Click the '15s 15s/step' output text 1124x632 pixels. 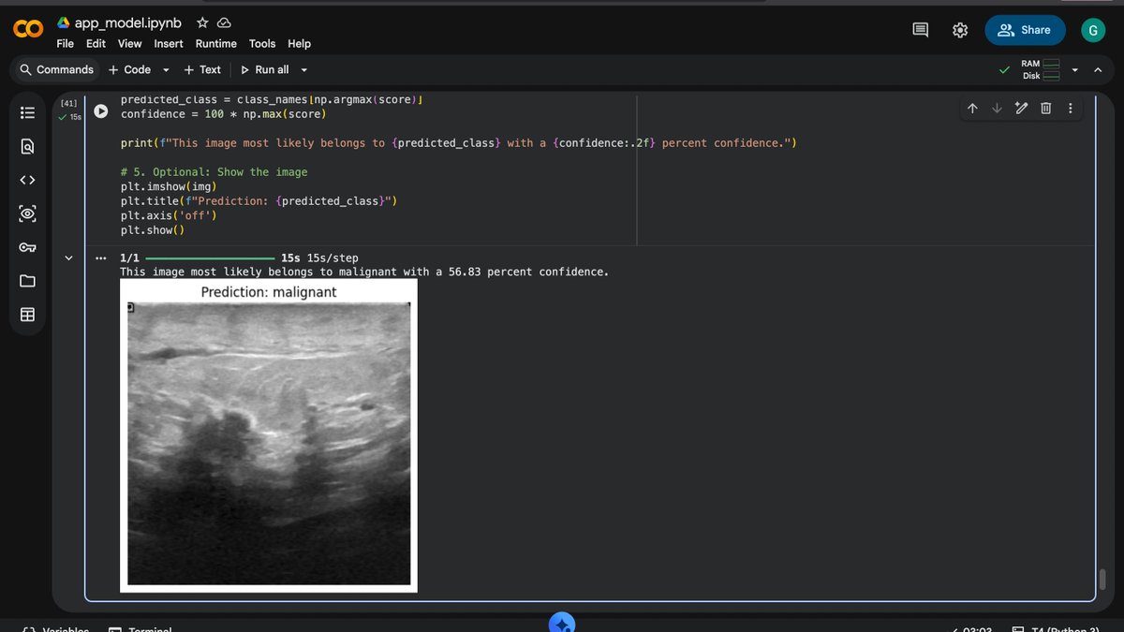click(x=319, y=257)
